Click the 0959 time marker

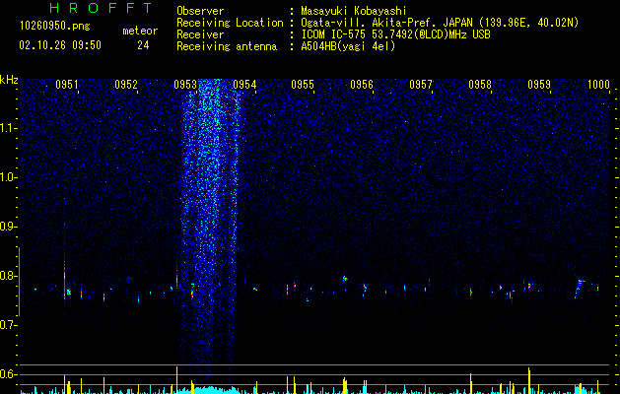pyautogui.click(x=539, y=85)
